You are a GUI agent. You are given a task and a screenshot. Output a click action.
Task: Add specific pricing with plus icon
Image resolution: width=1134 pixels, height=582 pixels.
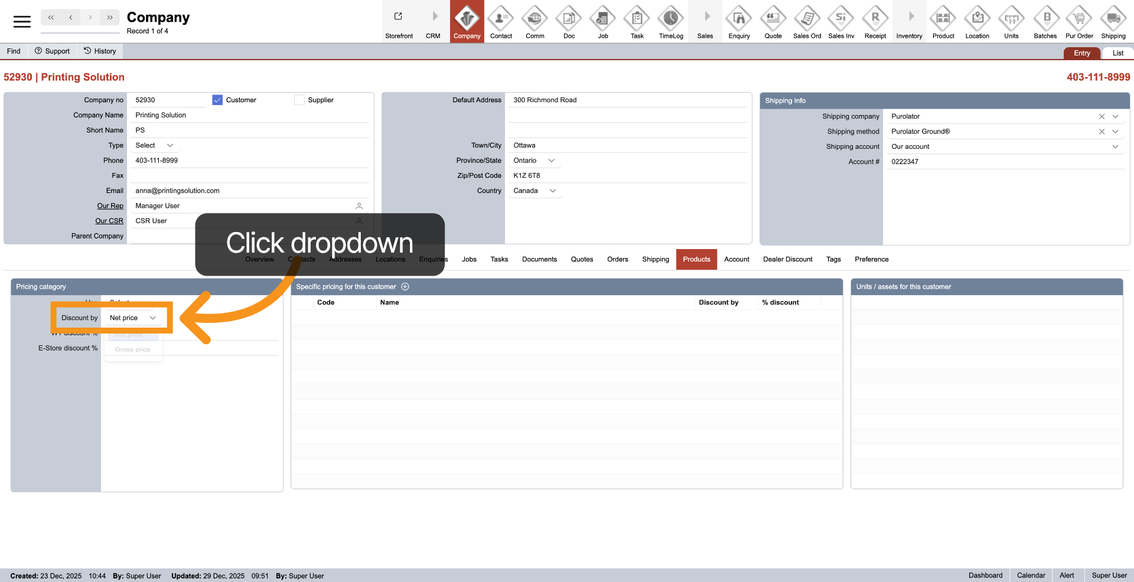(405, 287)
